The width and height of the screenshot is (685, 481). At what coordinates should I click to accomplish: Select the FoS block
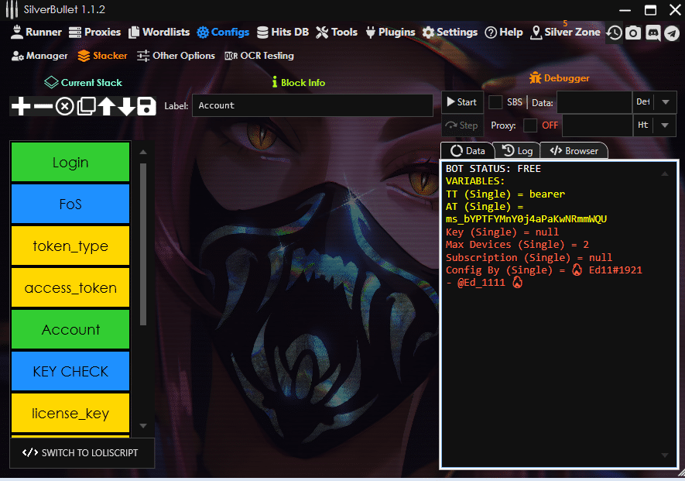click(x=70, y=204)
